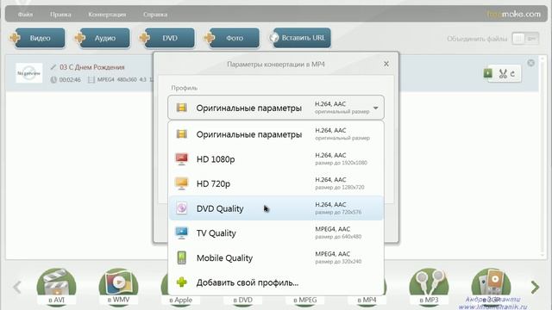552x310 pixels.
Task: Pick the DVD Quality profile
Action: [276, 208]
